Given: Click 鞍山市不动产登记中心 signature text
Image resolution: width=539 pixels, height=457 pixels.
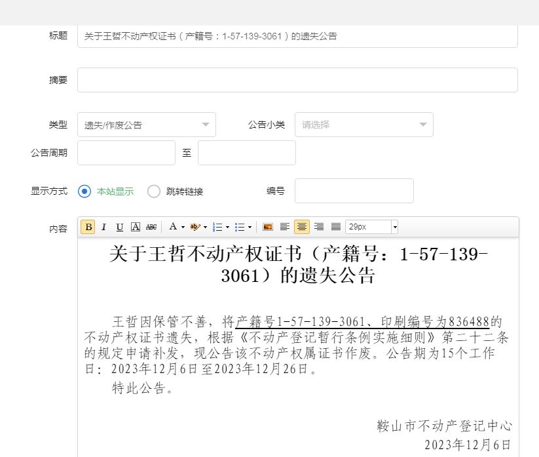Looking at the screenshot, I should coord(445,426).
